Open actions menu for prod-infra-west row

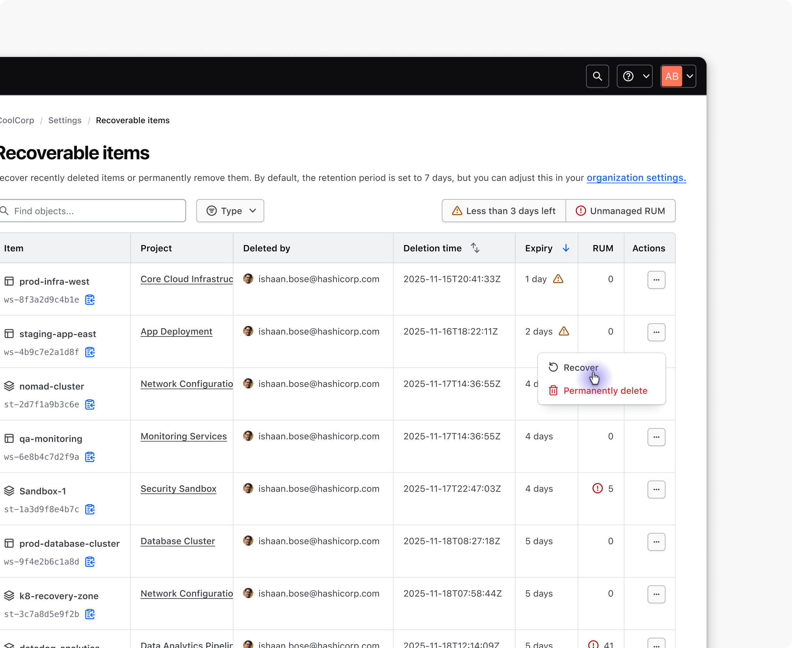point(656,279)
